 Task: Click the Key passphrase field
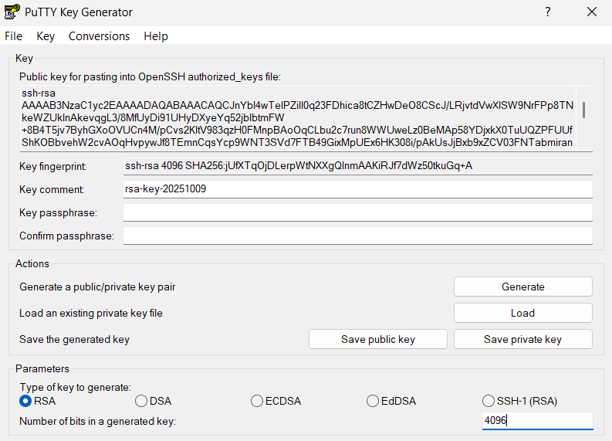[x=358, y=212]
